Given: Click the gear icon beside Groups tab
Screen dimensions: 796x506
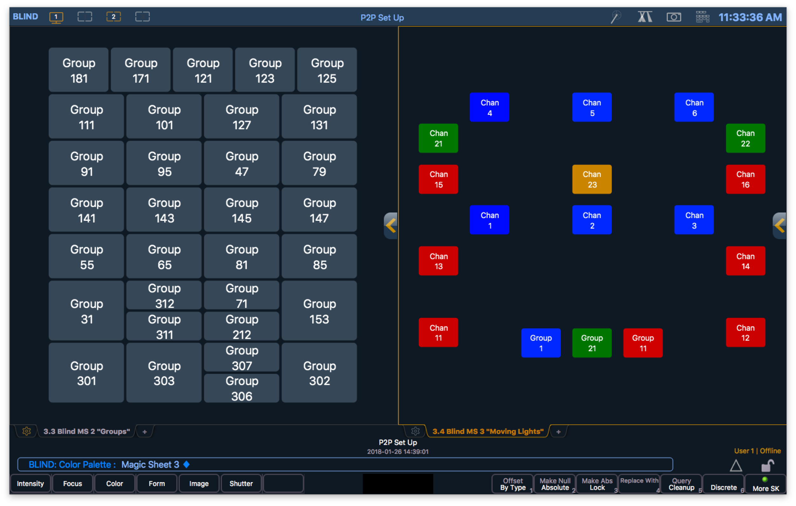Looking at the screenshot, I should click(26, 431).
